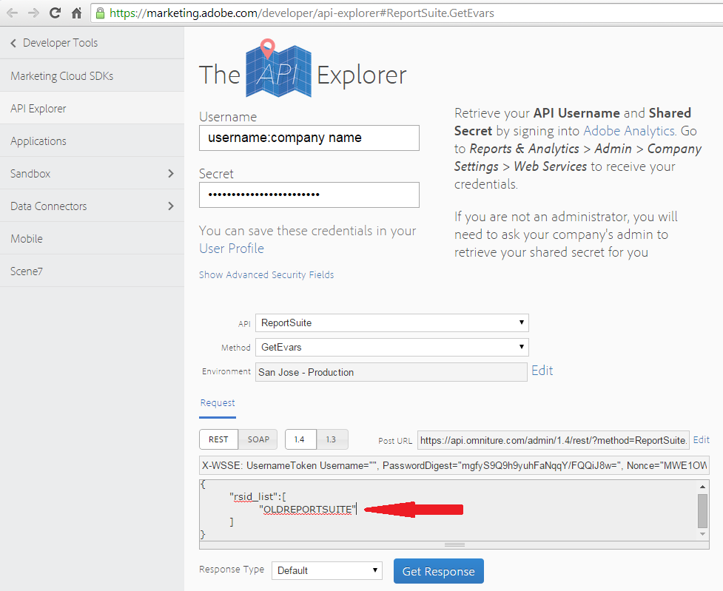Open Applications in the sidebar

tap(92, 141)
